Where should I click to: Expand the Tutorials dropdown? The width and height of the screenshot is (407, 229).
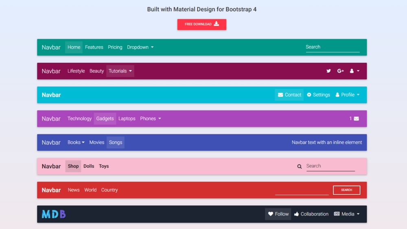pyautogui.click(x=120, y=71)
